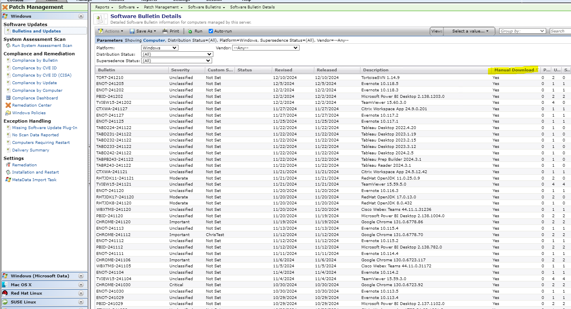Click the Remediation Center icon in sidebar

(8, 105)
